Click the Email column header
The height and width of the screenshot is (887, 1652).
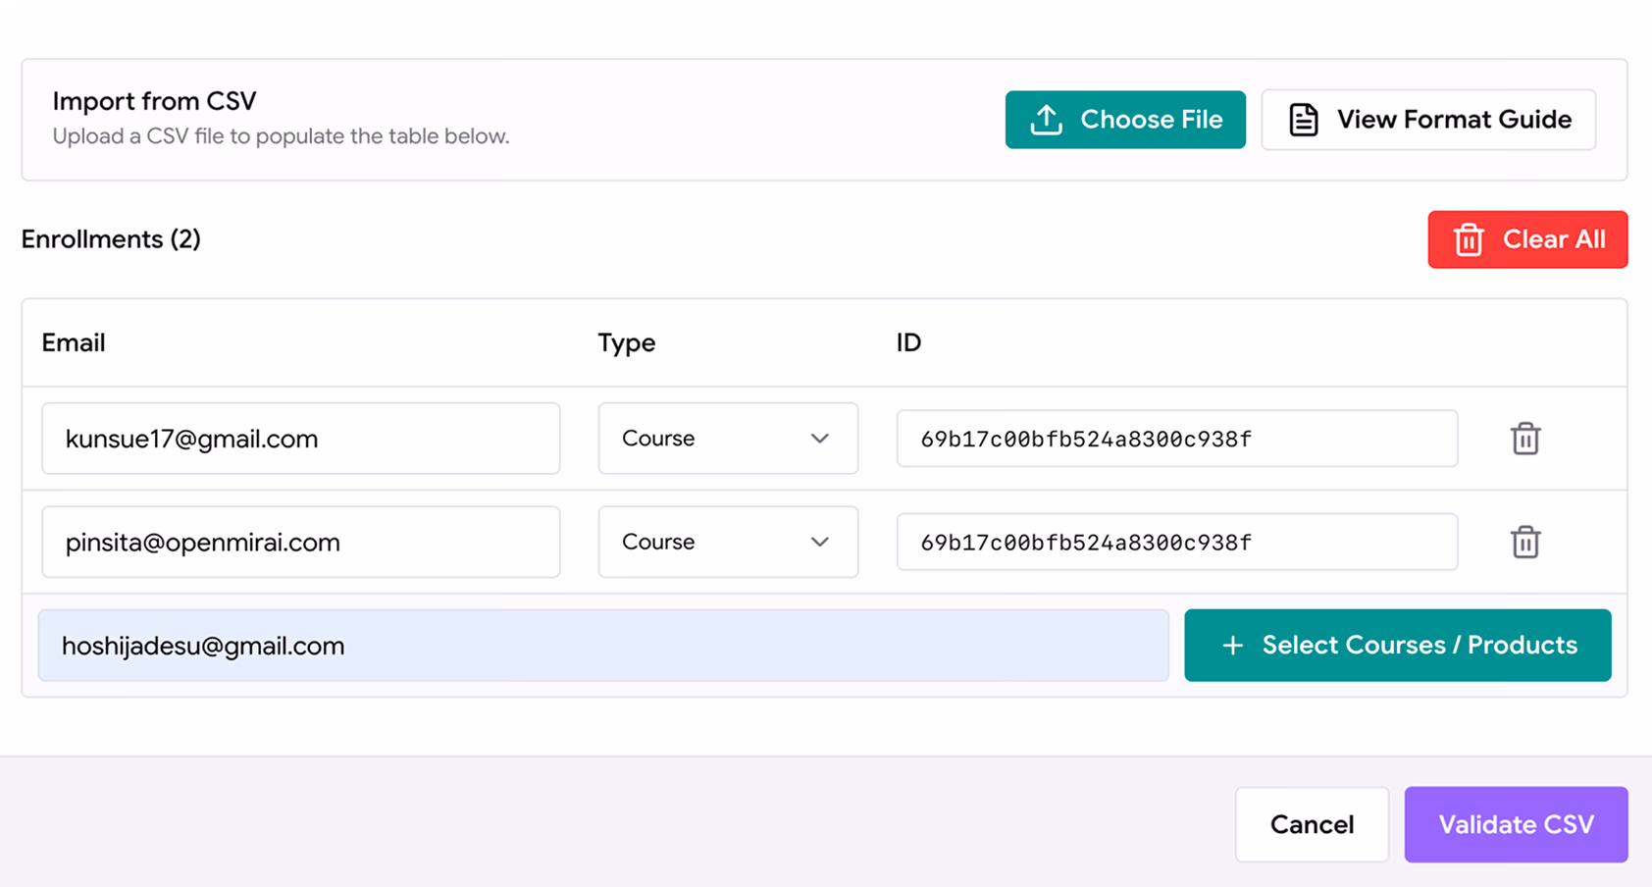tap(74, 342)
